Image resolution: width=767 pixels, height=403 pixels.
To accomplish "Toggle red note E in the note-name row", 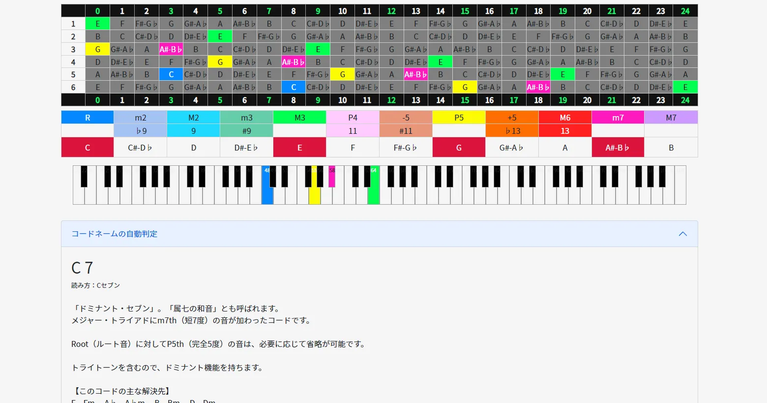I will click(300, 148).
